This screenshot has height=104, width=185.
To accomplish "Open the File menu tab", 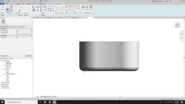I will point(2,4).
